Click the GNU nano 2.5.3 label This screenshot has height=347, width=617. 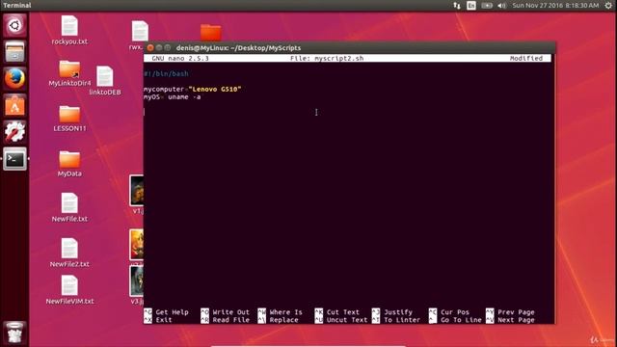(x=180, y=58)
